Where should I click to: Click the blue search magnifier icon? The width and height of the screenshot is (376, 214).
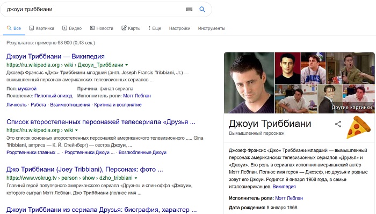[x=202, y=9]
